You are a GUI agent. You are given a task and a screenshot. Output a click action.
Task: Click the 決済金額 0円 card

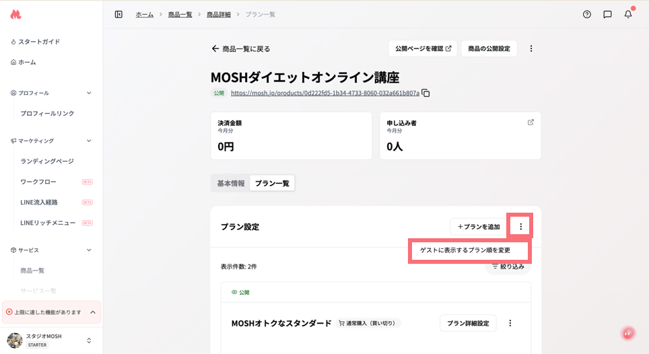(292, 136)
